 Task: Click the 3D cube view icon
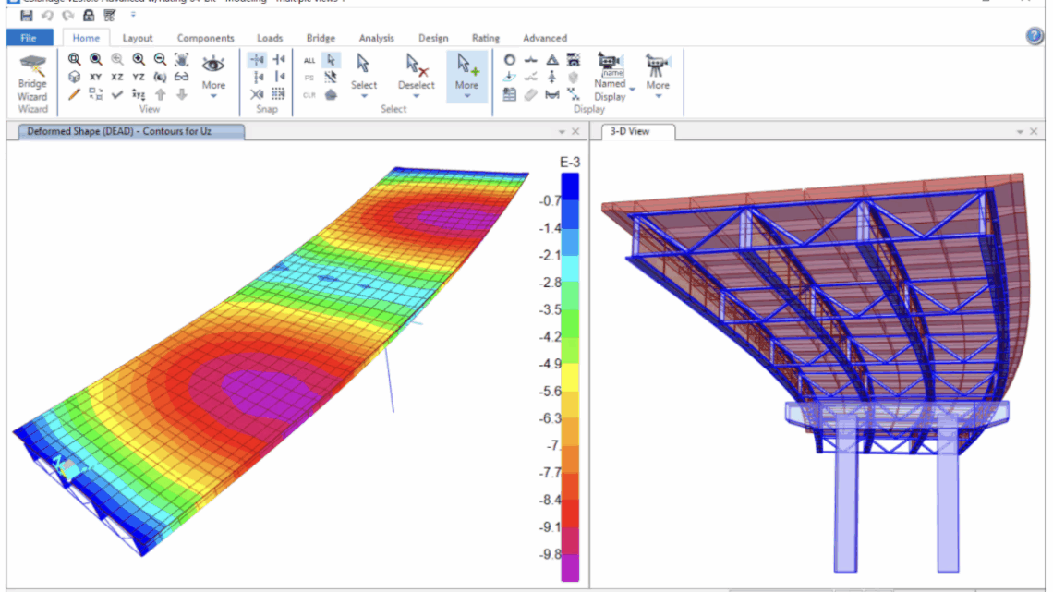pyautogui.click(x=74, y=77)
